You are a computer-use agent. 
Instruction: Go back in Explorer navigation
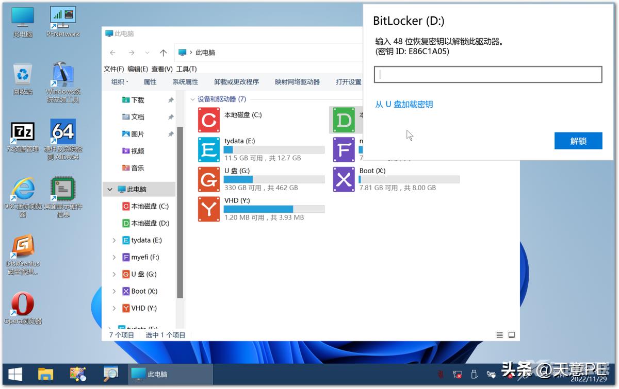click(x=113, y=53)
